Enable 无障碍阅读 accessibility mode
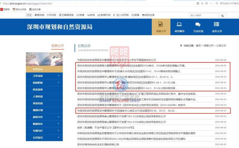The height and width of the screenshot is (148, 239). point(67,15)
